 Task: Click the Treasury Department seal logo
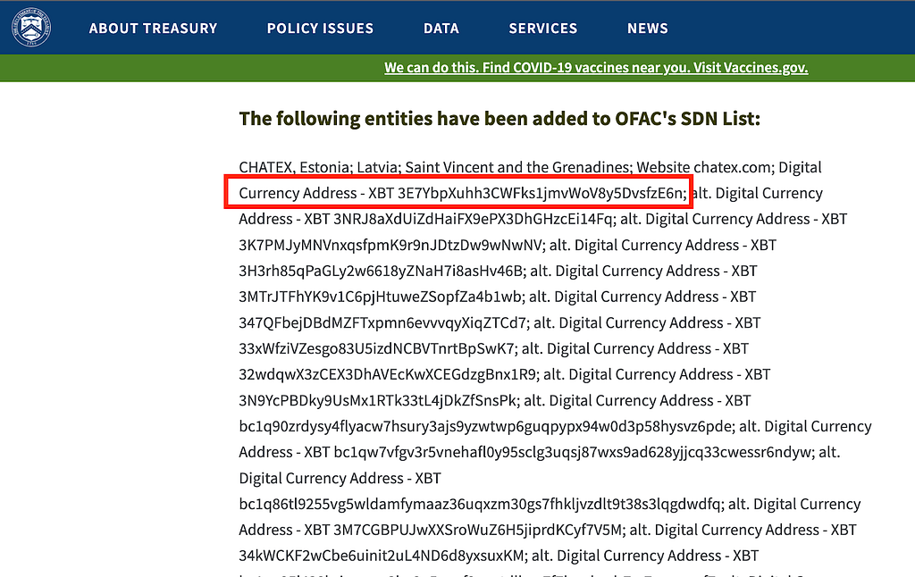click(31, 28)
